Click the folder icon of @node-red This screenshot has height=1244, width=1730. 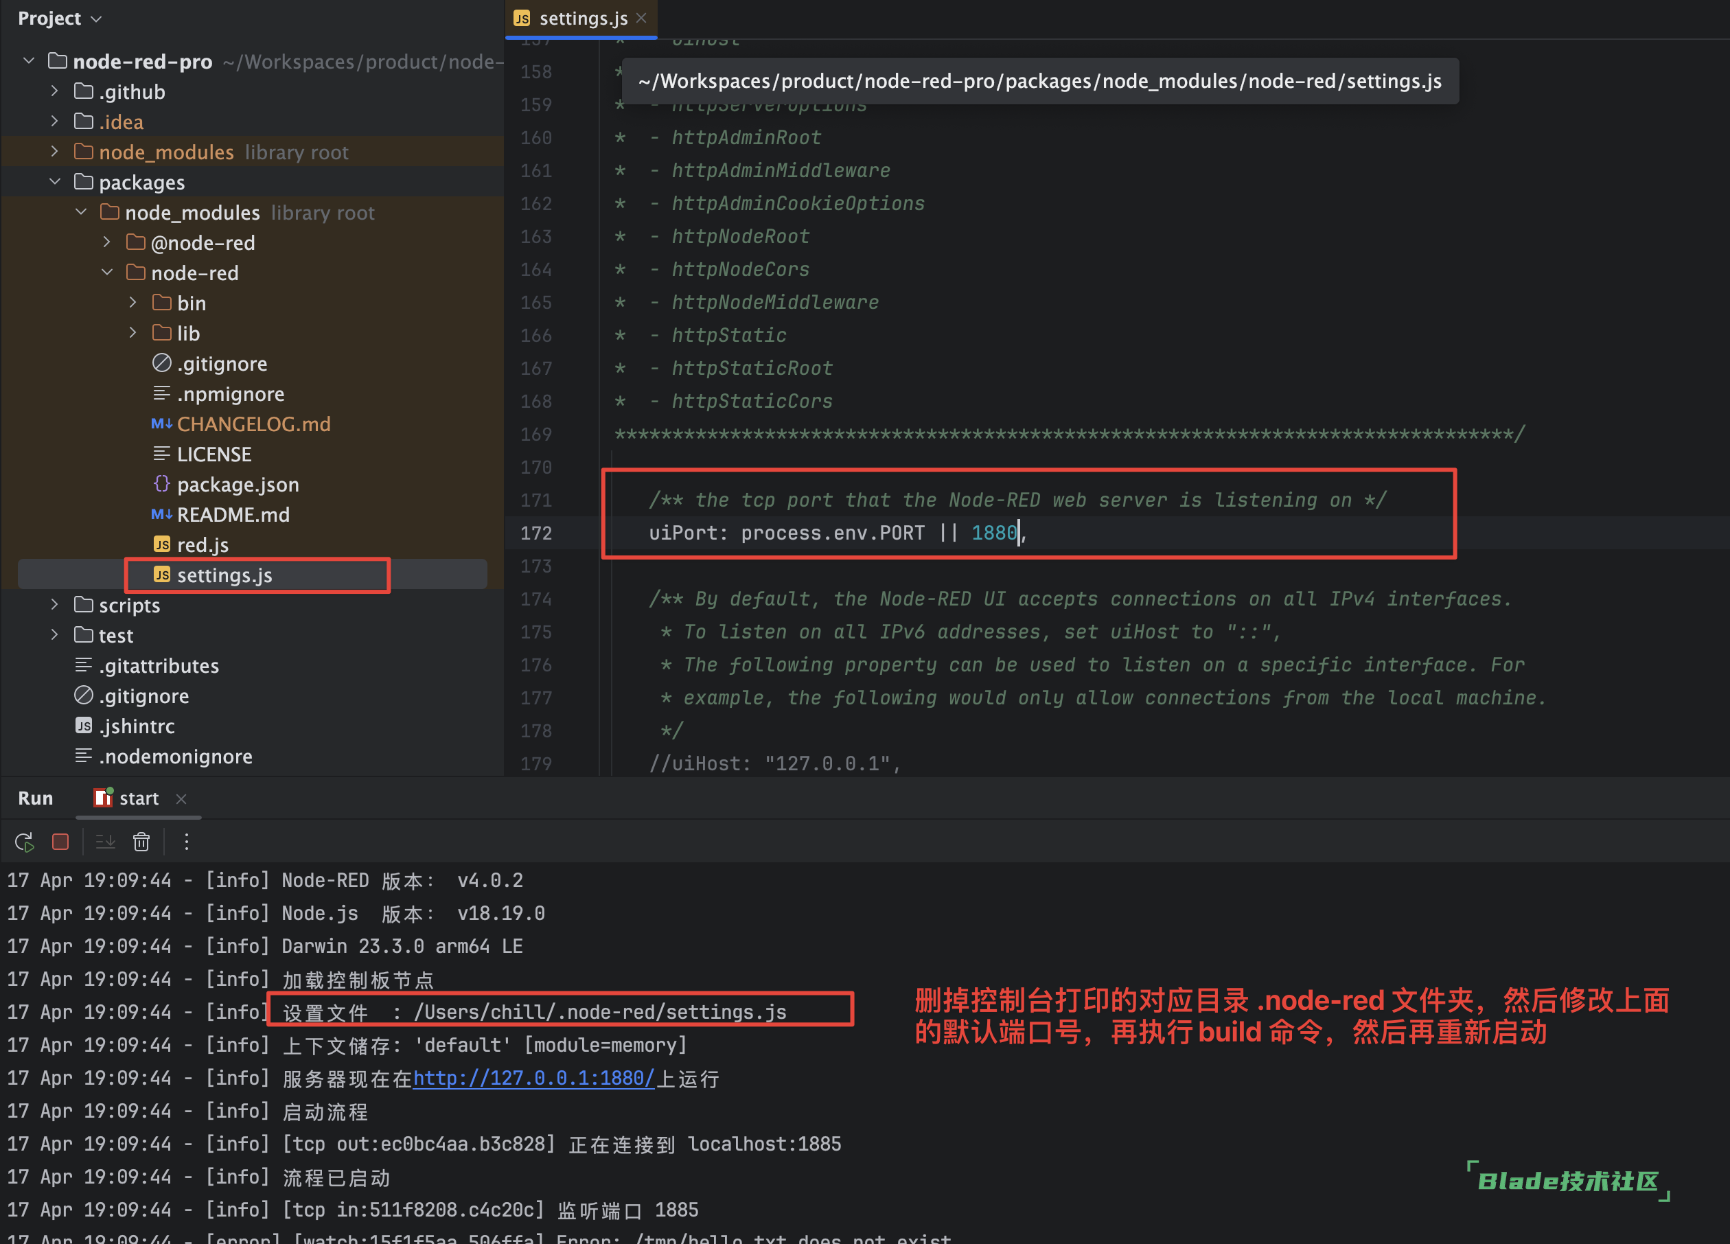(x=136, y=242)
